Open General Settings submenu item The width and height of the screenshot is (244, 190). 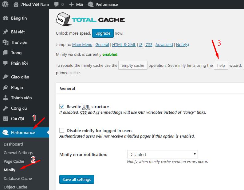tap(18, 153)
